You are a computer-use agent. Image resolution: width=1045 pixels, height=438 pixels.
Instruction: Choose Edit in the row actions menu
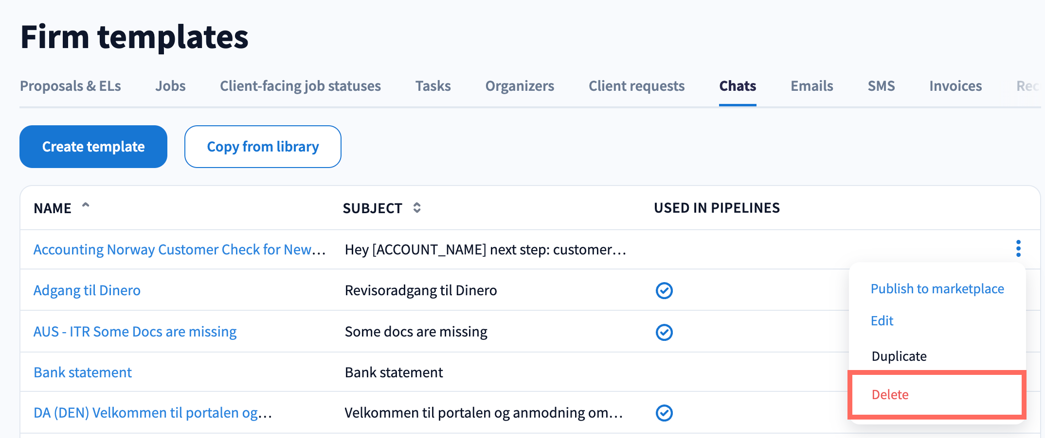pyautogui.click(x=882, y=321)
